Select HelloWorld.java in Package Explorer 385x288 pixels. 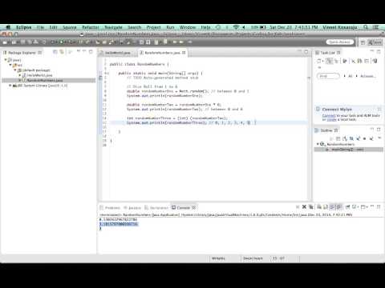[x=39, y=75]
